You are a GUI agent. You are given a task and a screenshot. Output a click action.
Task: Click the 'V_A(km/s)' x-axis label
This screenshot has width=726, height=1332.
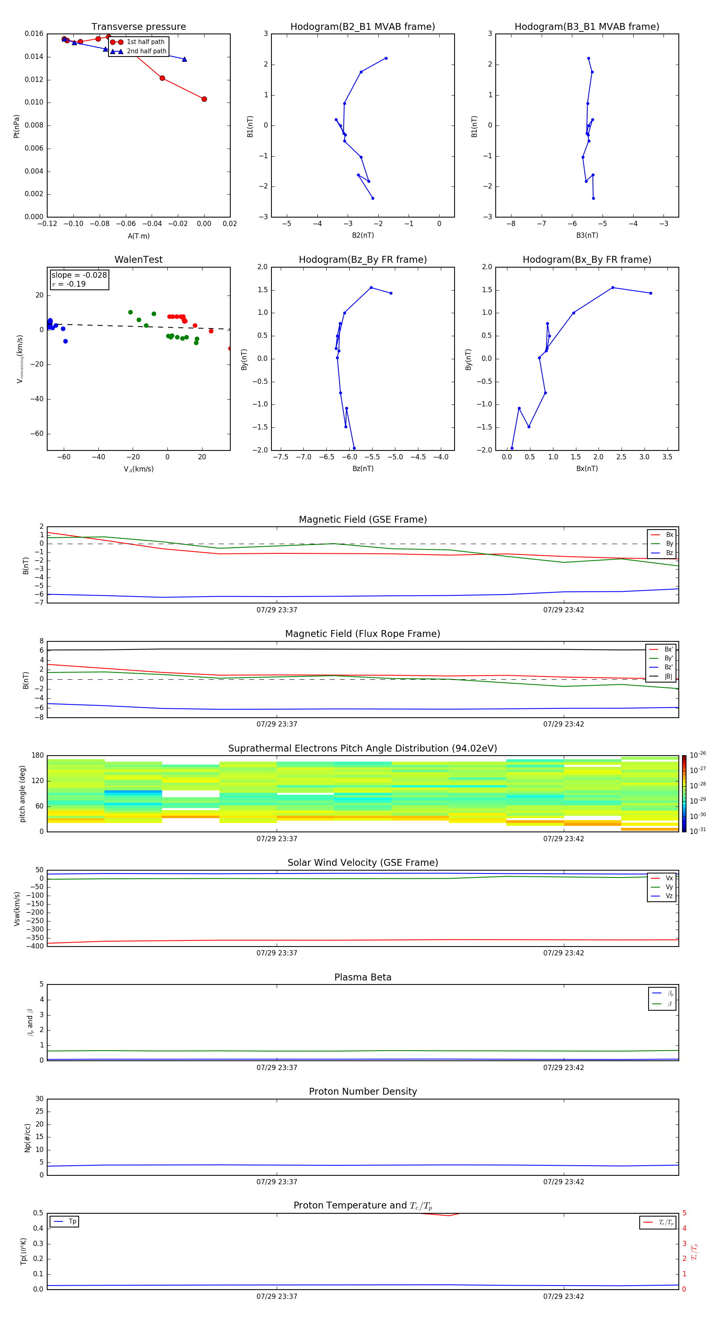(x=138, y=469)
